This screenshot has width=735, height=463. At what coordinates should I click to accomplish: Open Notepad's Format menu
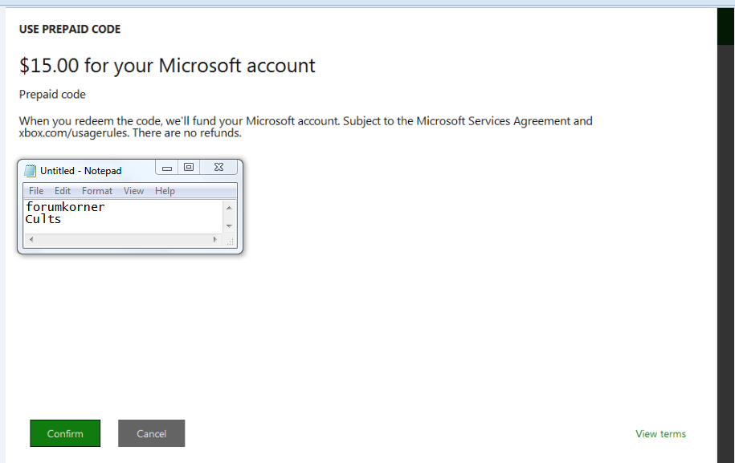pos(97,190)
